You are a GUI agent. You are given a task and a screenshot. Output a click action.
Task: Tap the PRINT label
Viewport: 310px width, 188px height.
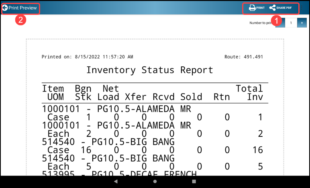coord(260,8)
